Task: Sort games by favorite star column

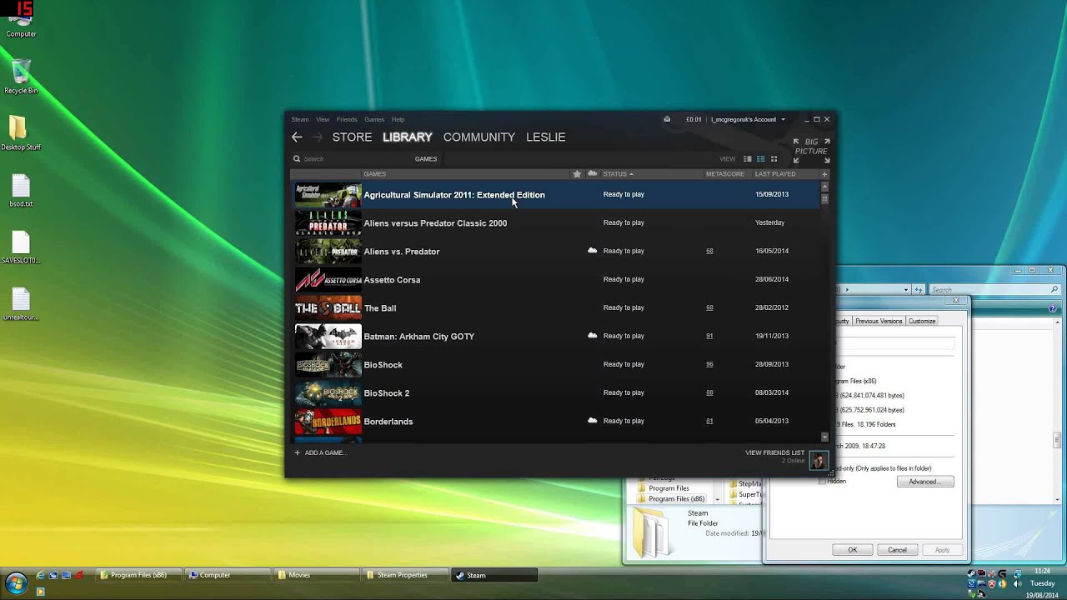Action: tap(577, 174)
